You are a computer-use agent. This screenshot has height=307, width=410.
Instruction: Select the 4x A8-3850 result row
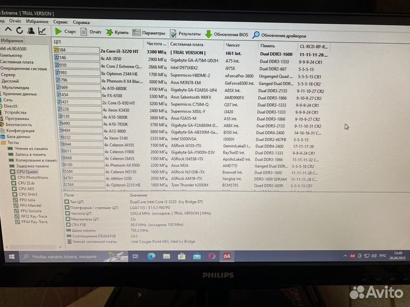[191, 59]
